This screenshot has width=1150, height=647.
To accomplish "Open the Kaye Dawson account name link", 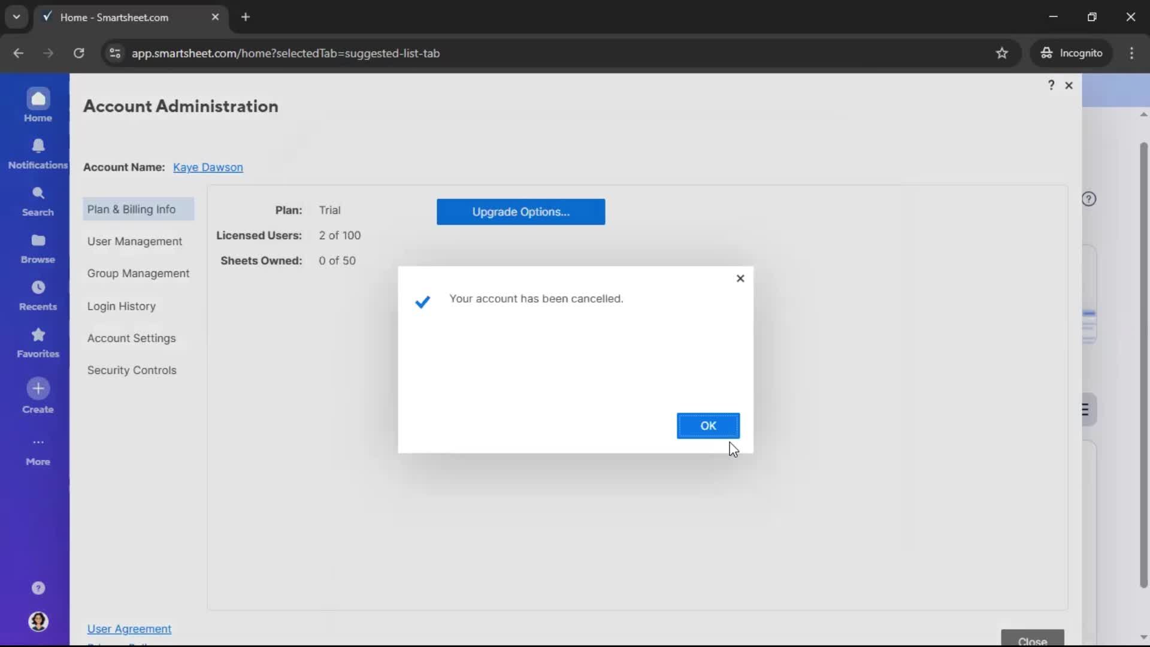I will click(x=208, y=168).
